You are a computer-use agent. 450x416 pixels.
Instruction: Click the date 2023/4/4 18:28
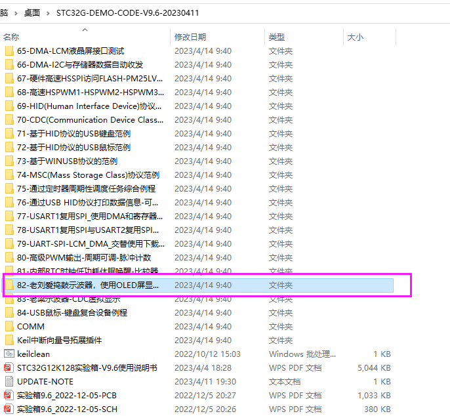click(203, 368)
